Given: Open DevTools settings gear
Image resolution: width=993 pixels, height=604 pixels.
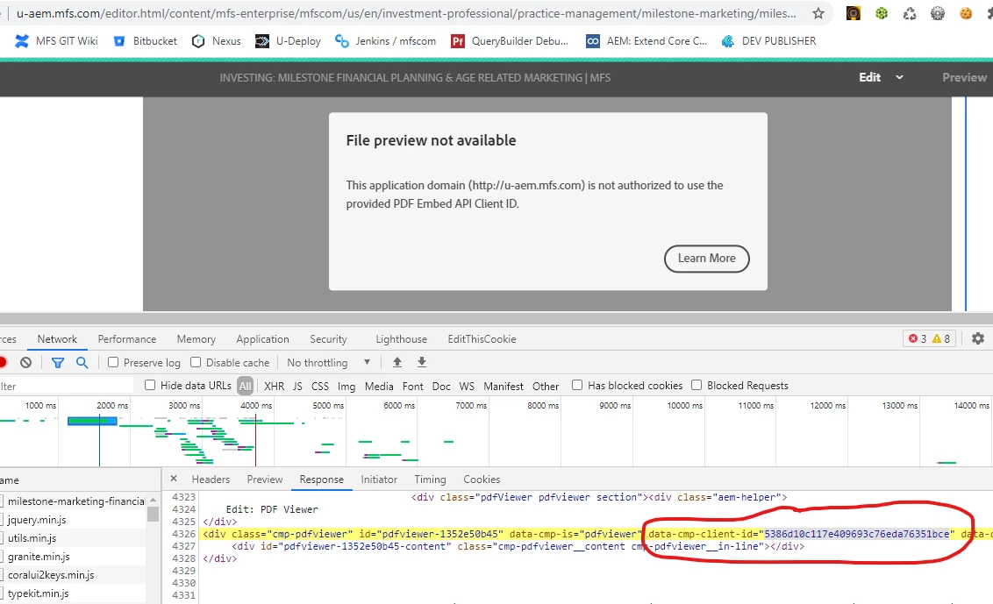Looking at the screenshot, I should tap(978, 338).
